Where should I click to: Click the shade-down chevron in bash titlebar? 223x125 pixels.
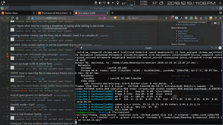(212, 48)
